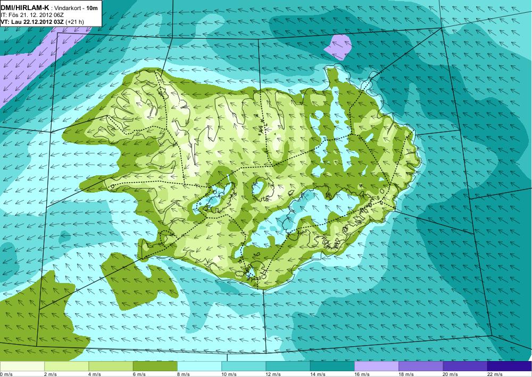
Task: Click the "IT: Fös 21. 12. 2012 06Z" line
Action: pyautogui.click(x=32, y=15)
